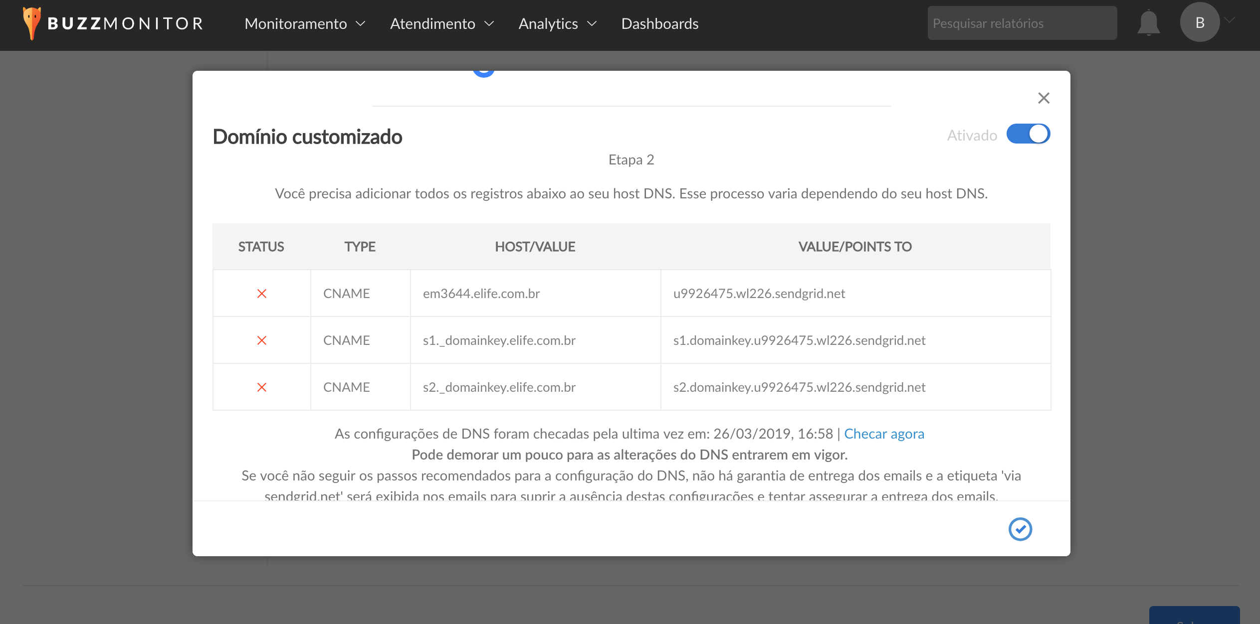
Task: Expand the Monitoramento dropdown menu
Action: [x=305, y=23]
